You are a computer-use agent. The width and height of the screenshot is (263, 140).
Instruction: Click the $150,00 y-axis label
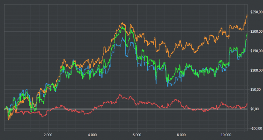pos(256,51)
